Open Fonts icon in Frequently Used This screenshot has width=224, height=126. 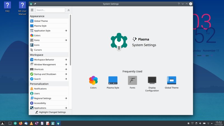click(x=132, y=81)
